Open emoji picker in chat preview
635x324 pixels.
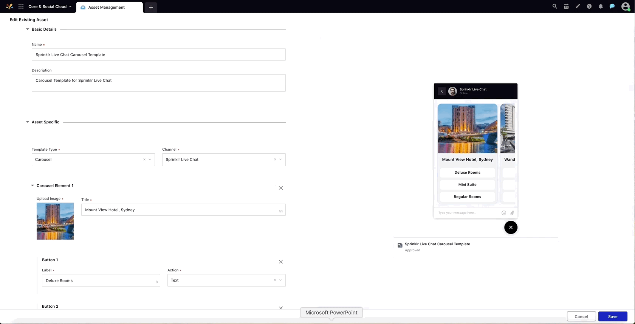tap(504, 213)
